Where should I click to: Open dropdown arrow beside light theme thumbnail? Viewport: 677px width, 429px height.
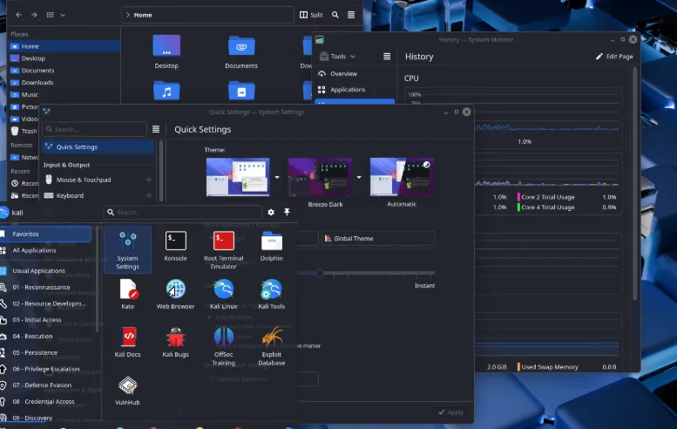(277, 177)
